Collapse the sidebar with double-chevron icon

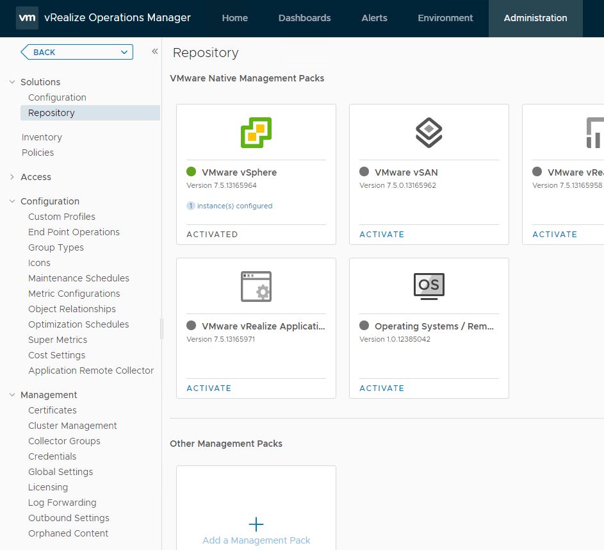pyautogui.click(x=154, y=52)
